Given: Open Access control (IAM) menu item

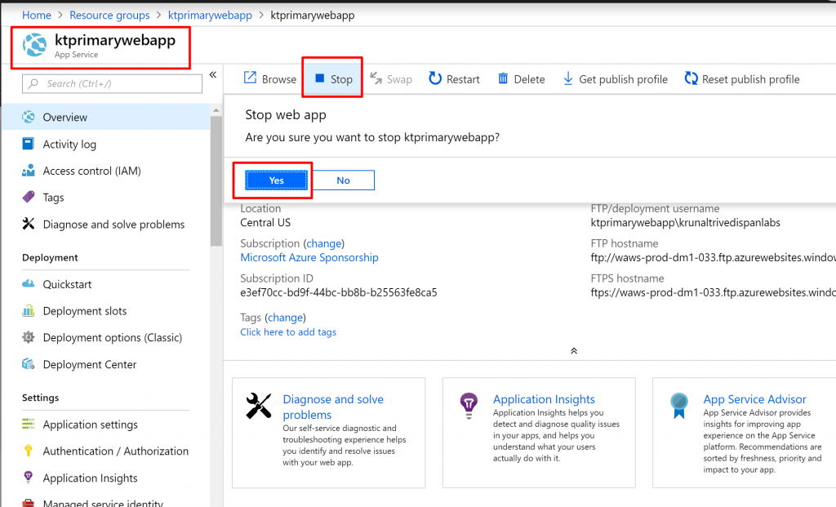Looking at the screenshot, I should [106, 171].
